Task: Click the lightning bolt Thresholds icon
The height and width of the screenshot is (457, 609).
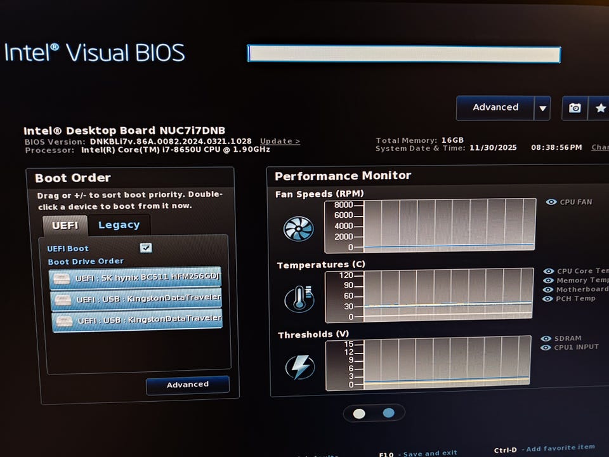Action: click(300, 367)
